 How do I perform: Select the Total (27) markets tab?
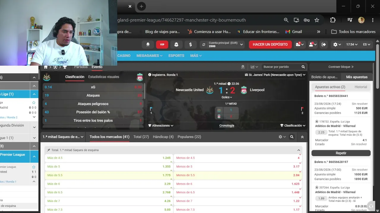(141, 137)
